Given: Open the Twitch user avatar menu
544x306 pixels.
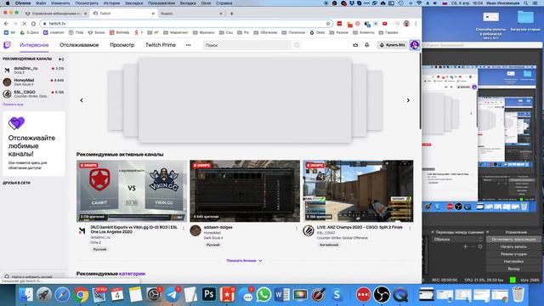Looking at the screenshot, I should tap(415, 45).
